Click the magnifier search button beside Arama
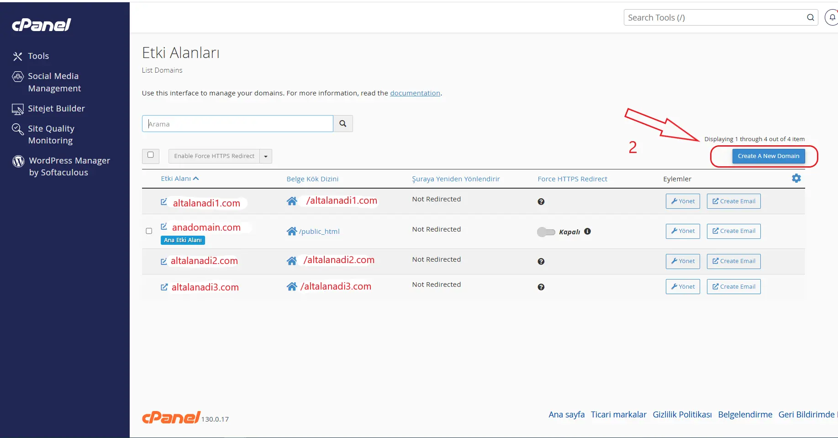This screenshot has width=838, height=438. point(343,124)
